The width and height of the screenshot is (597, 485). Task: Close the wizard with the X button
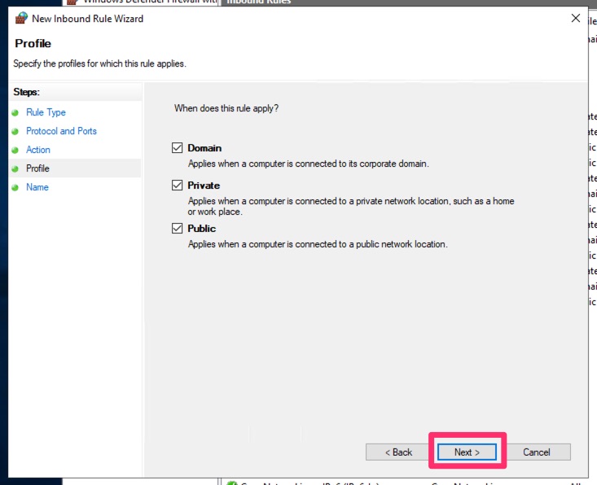[575, 19]
